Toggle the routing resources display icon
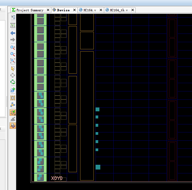This screenshot has width=192, height=190. 13,25
